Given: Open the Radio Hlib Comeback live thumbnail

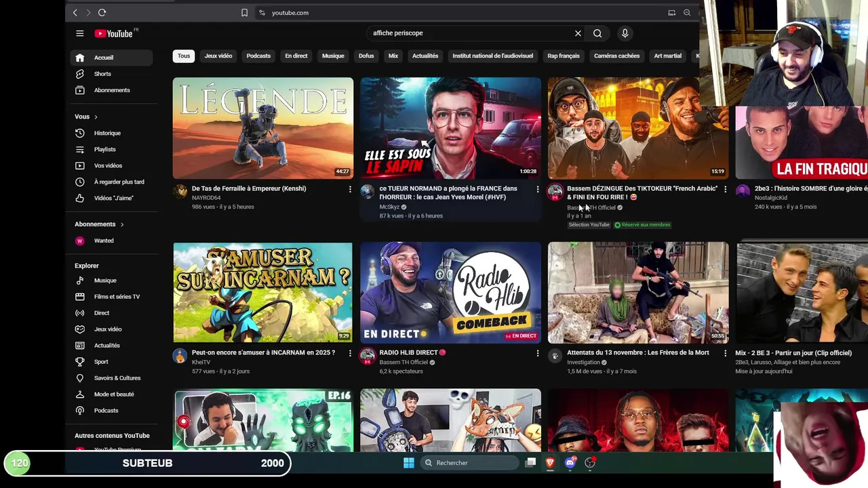Looking at the screenshot, I should [451, 293].
